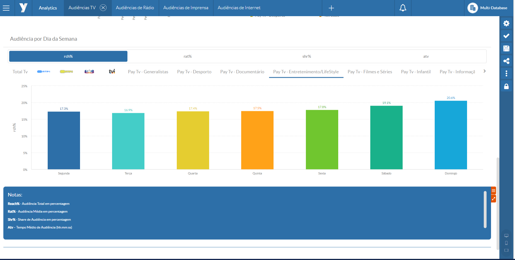Switch the metric toggle to shr%
The width and height of the screenshot is (515, 260).
tap(307, 56)
